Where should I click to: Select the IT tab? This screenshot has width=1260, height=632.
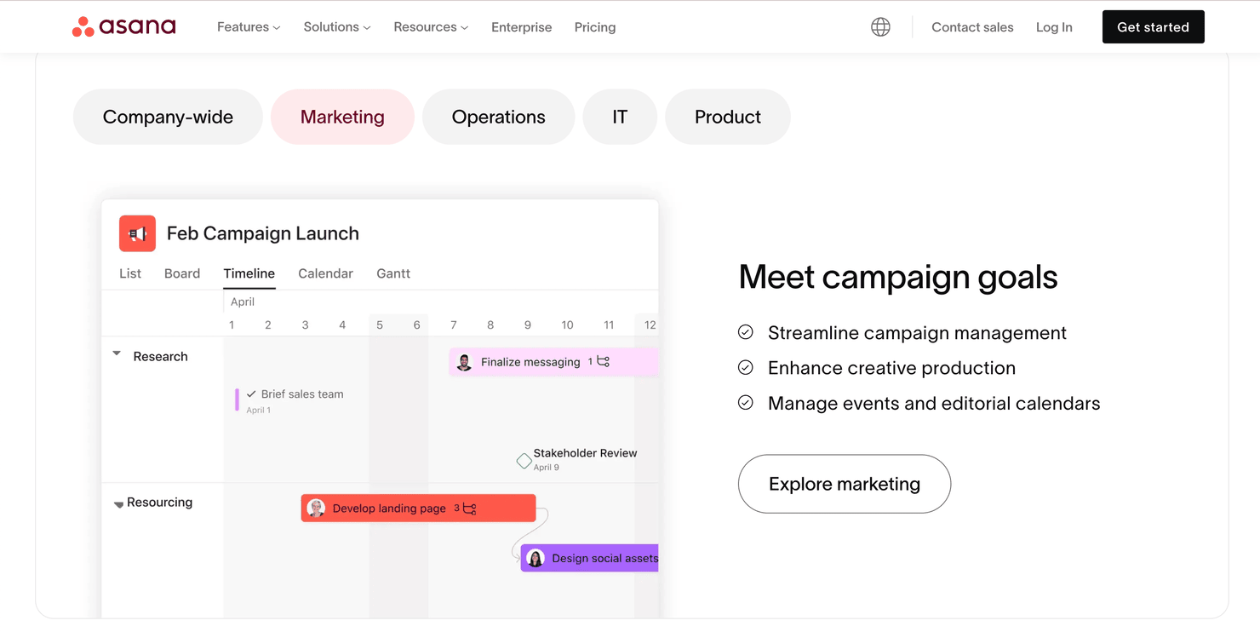click(x=620, y=117)
